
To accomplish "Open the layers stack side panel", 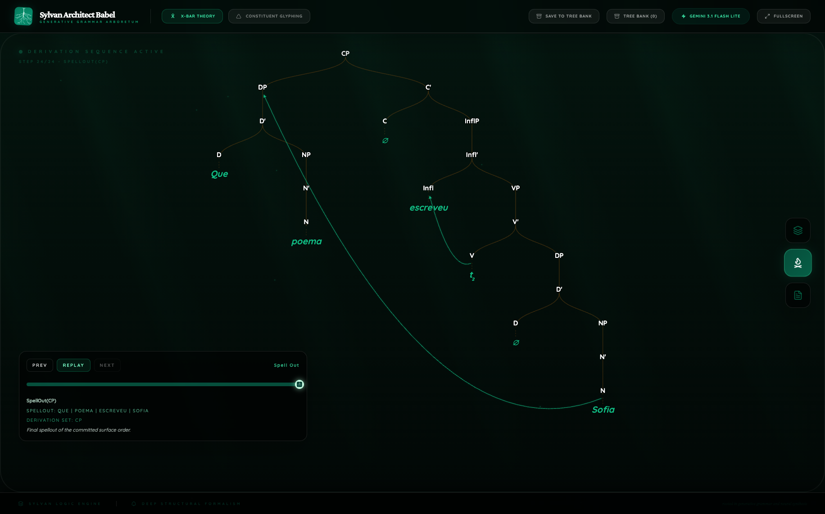I will [798, 230].
